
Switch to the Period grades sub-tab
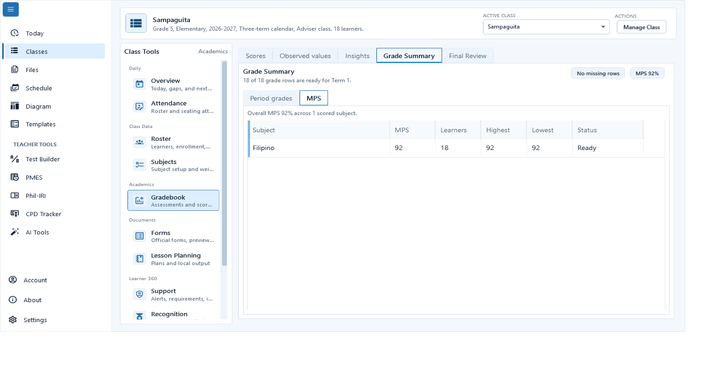click(x=271, y=98)
